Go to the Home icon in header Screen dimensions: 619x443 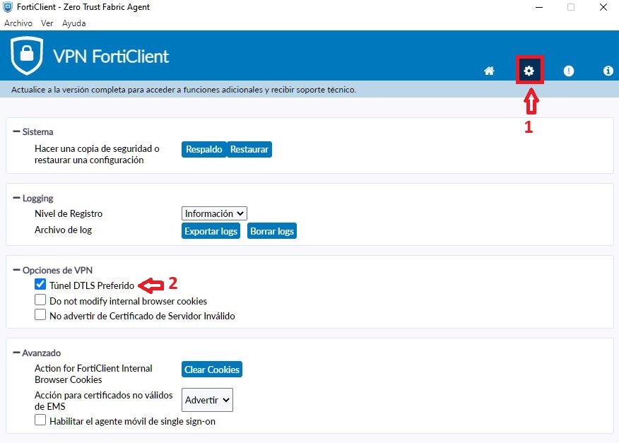coord(489,71)
